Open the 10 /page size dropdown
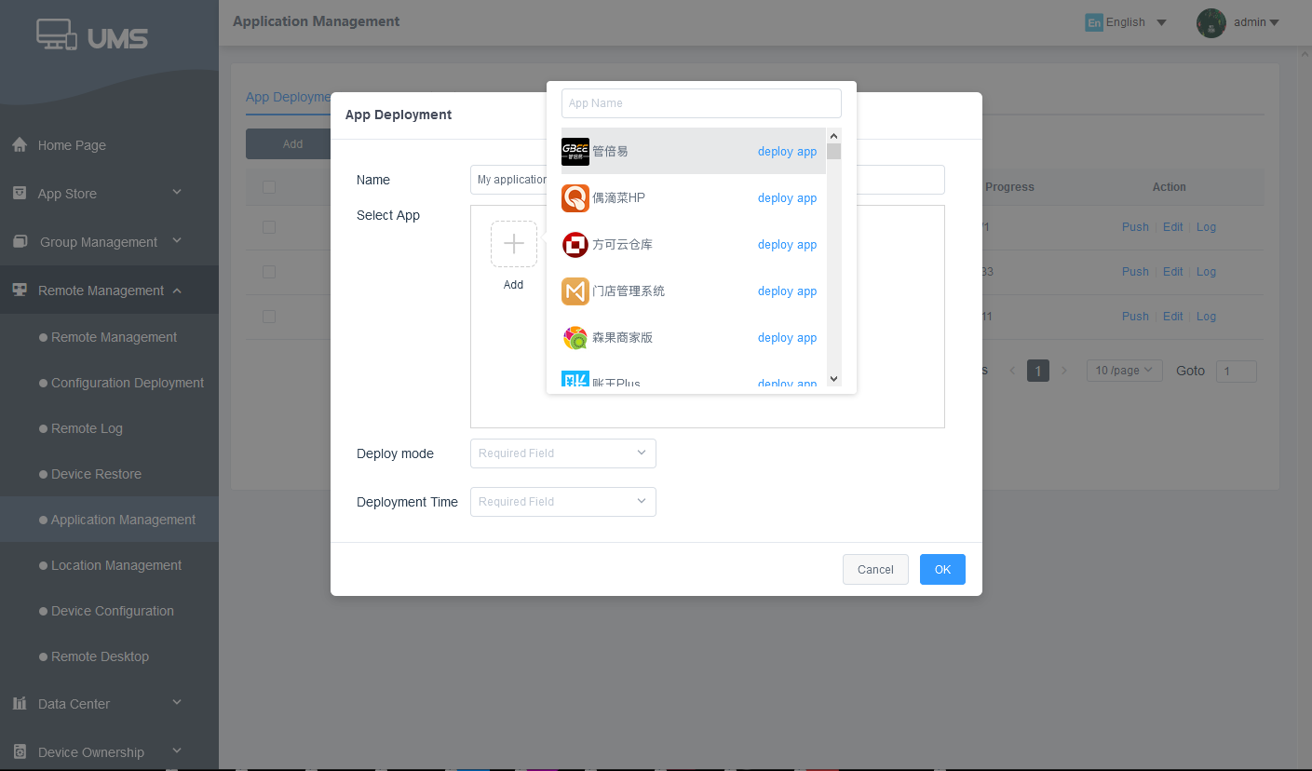Image resolution: width=1312 pixels, height=771 pixels. [x=1125, y=371]
